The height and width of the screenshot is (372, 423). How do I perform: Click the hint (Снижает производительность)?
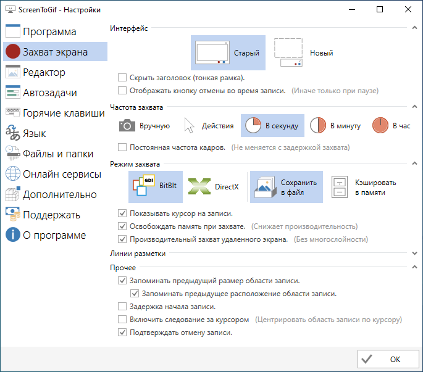[x=304, y=226]
